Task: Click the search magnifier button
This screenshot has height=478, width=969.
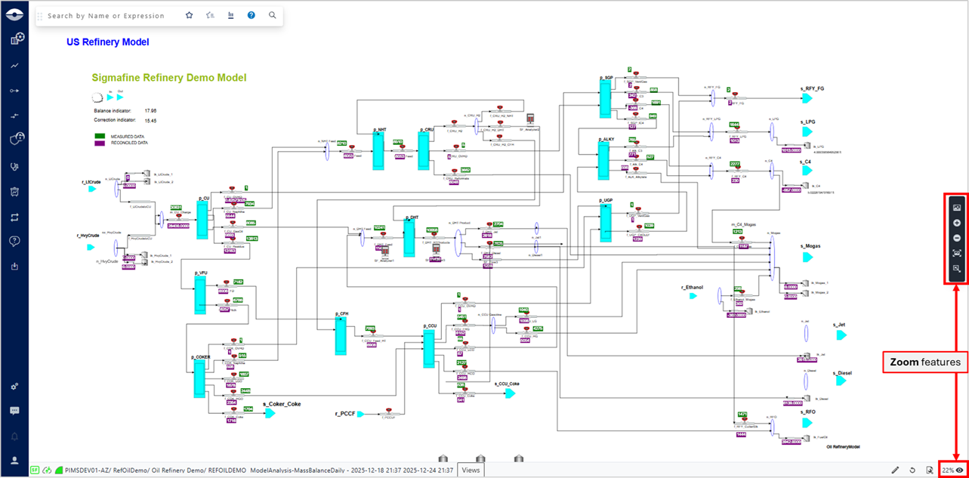Action: pyautogui.click(x=272, y=15)
